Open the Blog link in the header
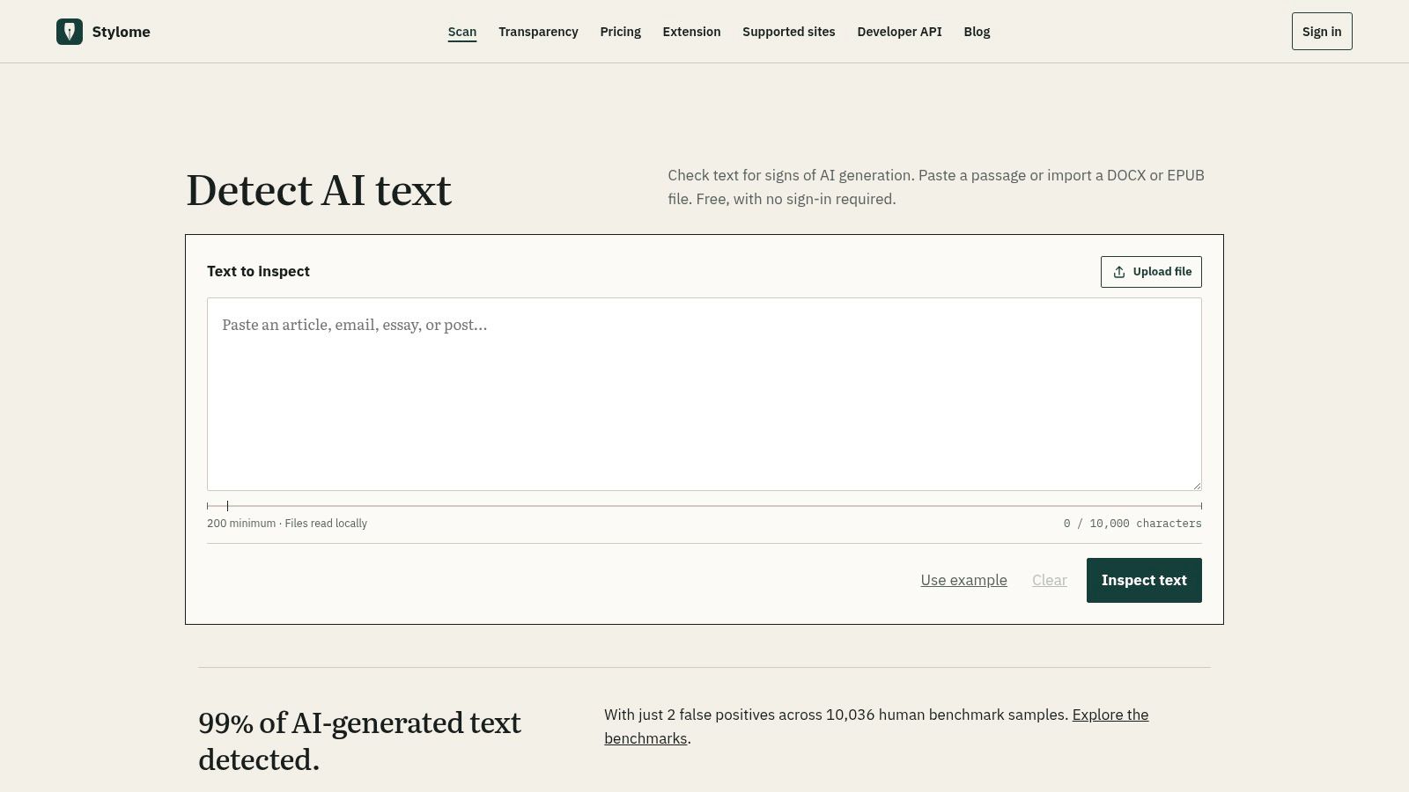This screenshot has width=1409, height=792. pyautogui.click(x=977, y=32)
